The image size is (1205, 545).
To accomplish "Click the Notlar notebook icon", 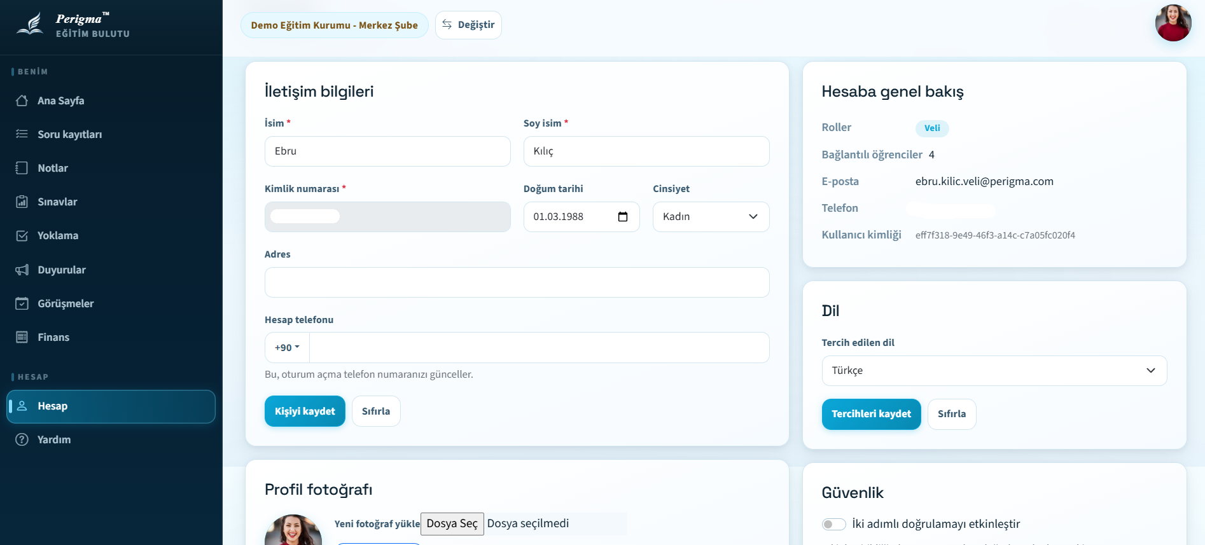I will point(22,168).
